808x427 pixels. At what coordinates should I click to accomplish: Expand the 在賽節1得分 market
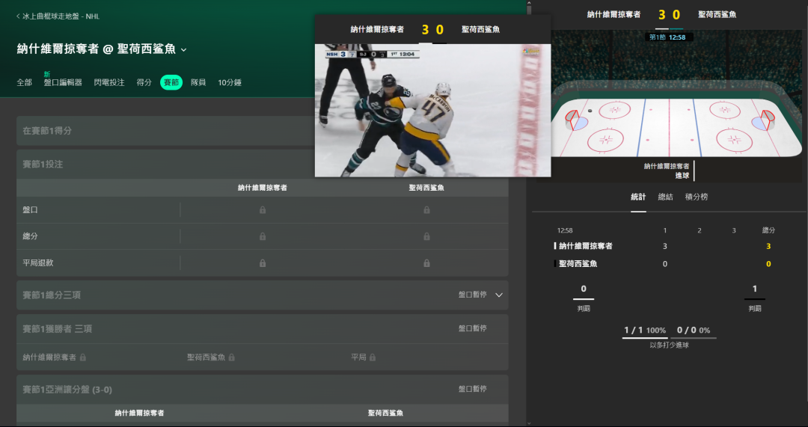pyautogui.click(x=165, y=131)
